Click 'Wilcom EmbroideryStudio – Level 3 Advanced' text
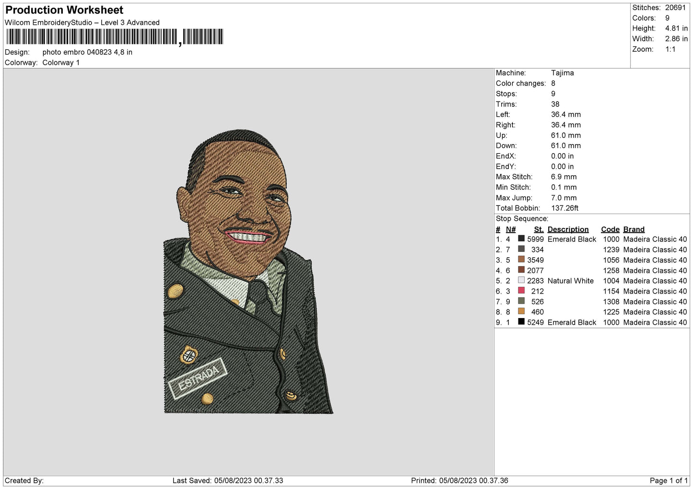The height and width of the screenshot is (489, 693). (82, 23)
